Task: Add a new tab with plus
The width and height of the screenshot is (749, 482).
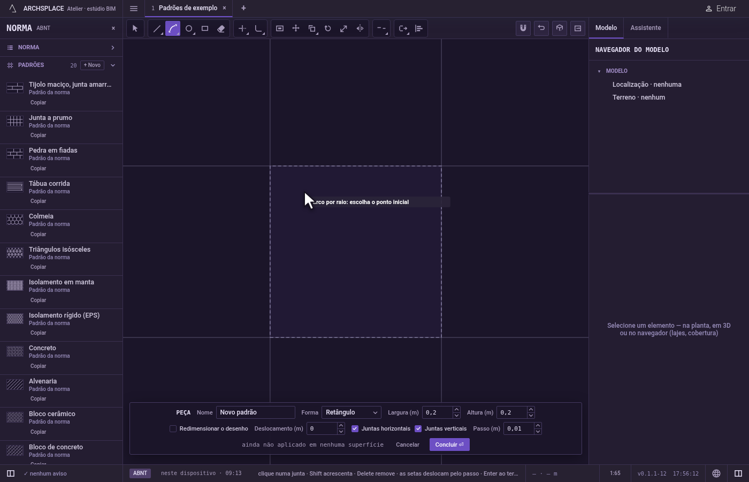Action: point(243,8)
